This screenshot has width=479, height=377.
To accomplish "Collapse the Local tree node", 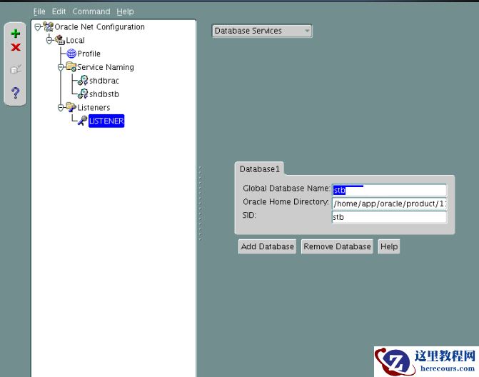I will point(49,40).
